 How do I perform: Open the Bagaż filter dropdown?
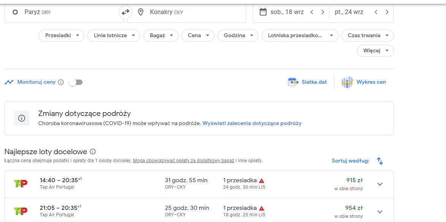pyautogui.click(x=160, y=36)
